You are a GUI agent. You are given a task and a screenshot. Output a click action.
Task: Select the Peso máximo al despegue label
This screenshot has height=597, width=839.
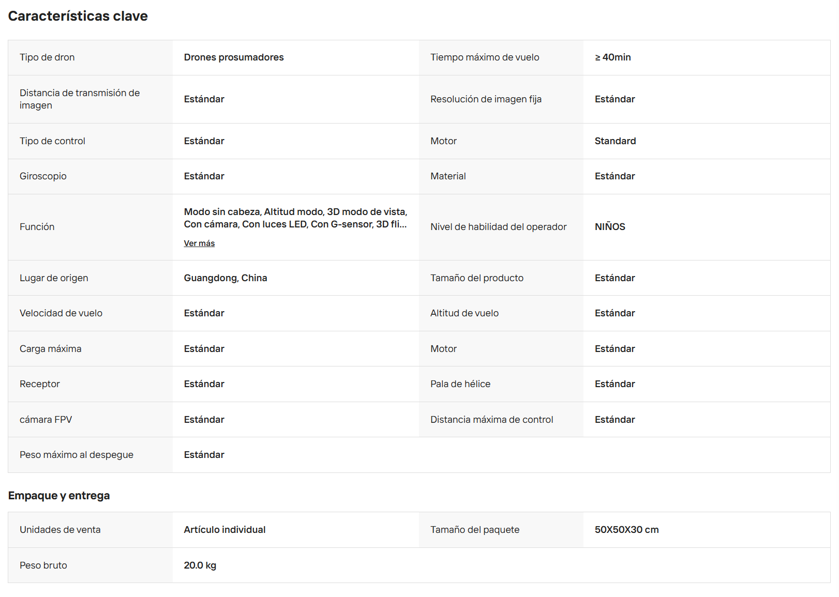(x=77, y=455)
